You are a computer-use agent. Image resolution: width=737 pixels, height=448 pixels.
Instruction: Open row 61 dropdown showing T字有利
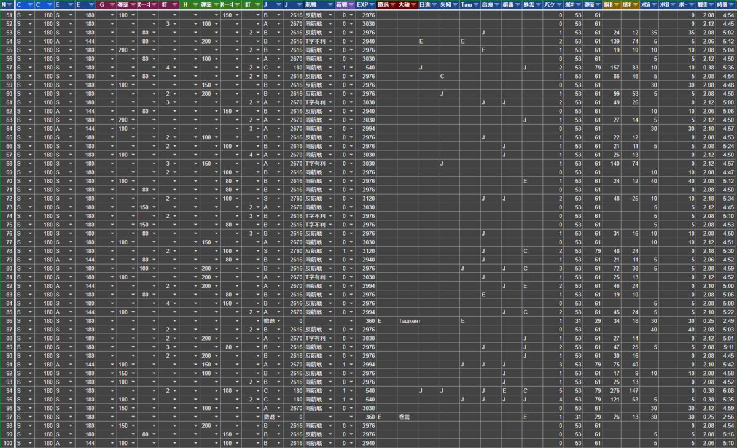[x=330, y=102]
